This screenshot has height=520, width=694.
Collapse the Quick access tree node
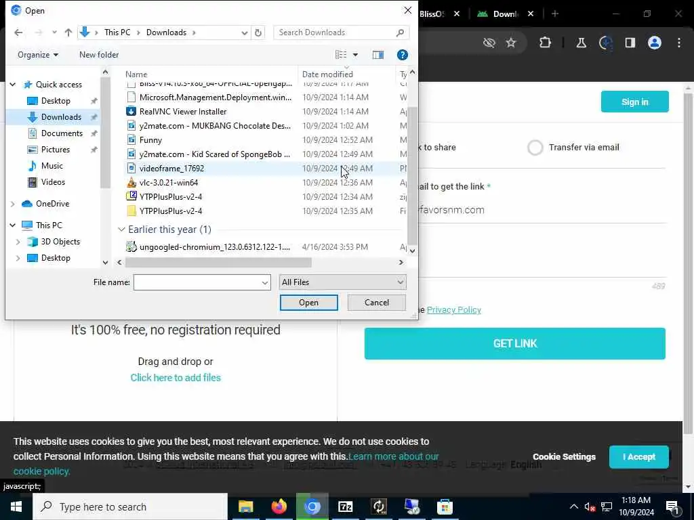pos(13,85)
